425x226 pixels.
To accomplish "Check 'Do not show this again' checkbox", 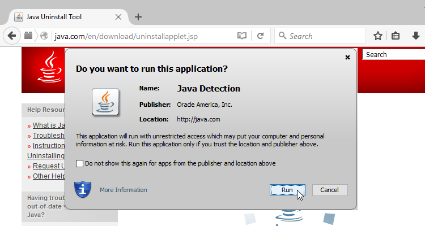I will tap(79, 163).
